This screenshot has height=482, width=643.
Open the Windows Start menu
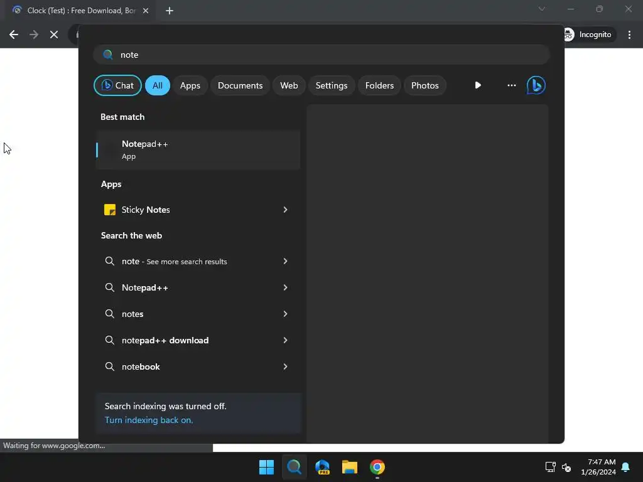[x=266, y=467]
